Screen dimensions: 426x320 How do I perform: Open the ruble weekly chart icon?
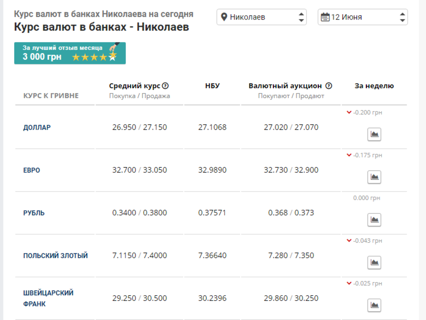point(374,220)
